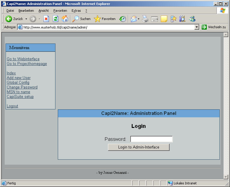Expand the Mail icon dropdown arrow
Screen dimensions: 230x187
[138, 19]
